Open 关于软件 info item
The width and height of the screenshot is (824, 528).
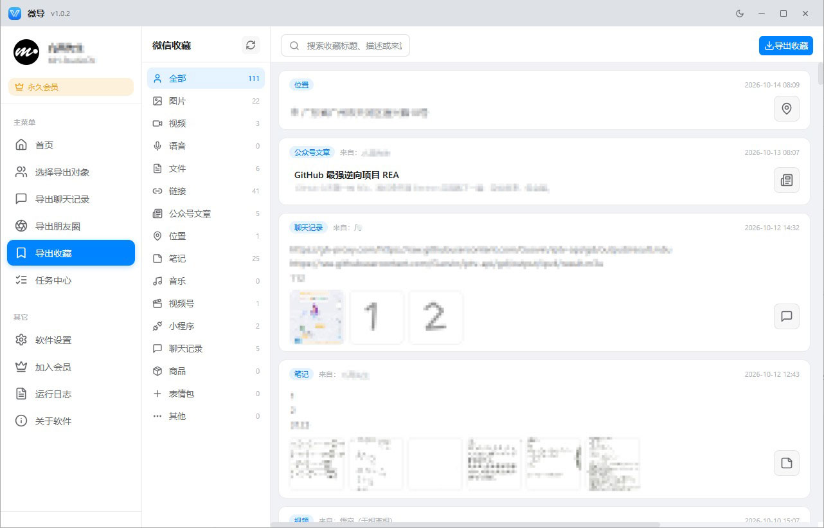click(x=71, y=421)
